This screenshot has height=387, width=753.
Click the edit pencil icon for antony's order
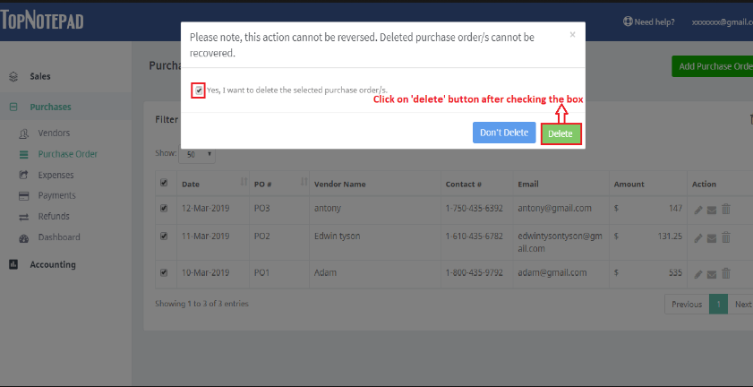click(x=698, y=209)
